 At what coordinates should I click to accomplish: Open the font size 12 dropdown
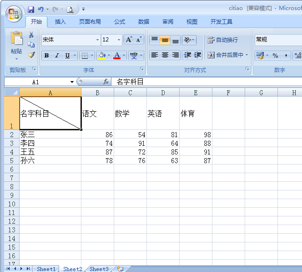[119, 40]
